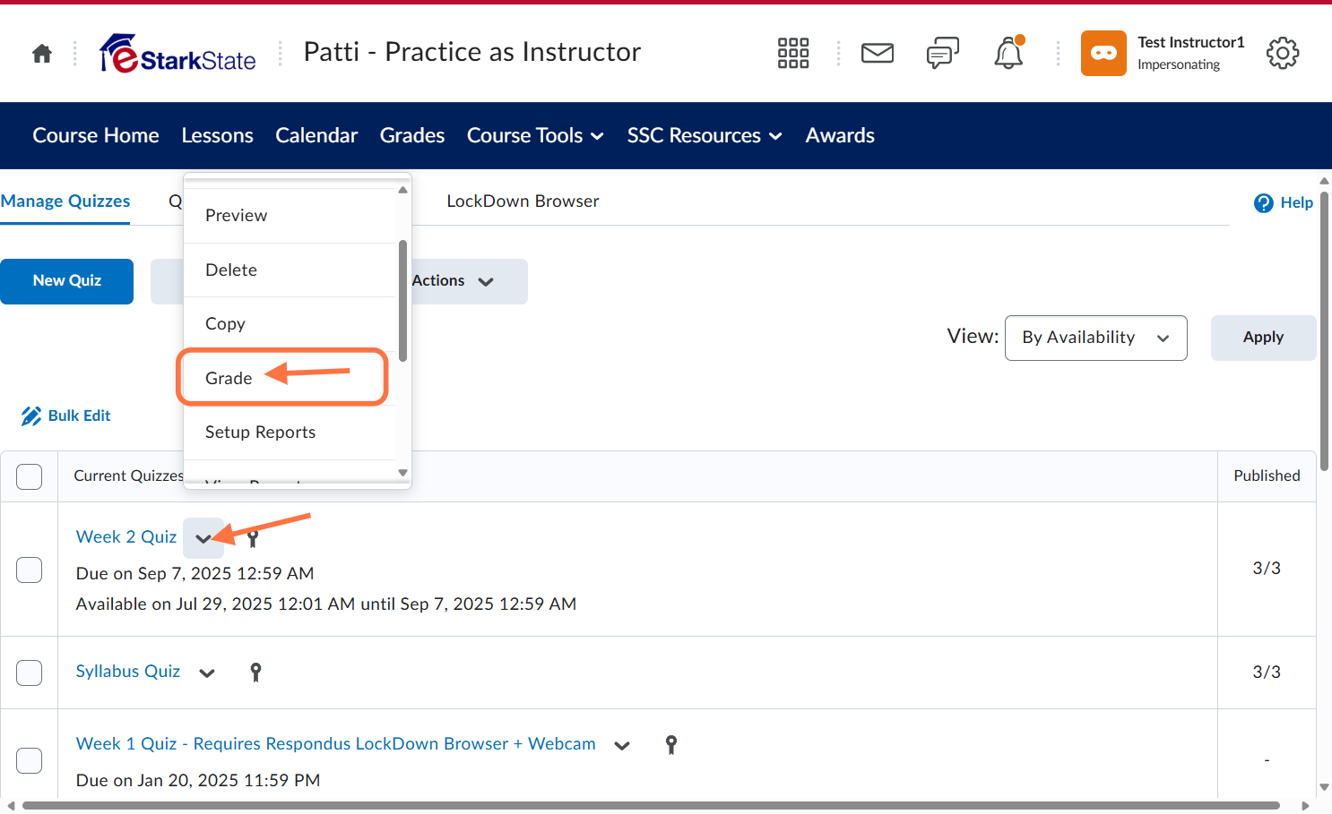Click the context menu scrollbar thumb
This screenshot has height=814, width=1332.
click(x=402, y=301)
